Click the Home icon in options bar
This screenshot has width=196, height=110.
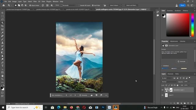tap(4, 5)
